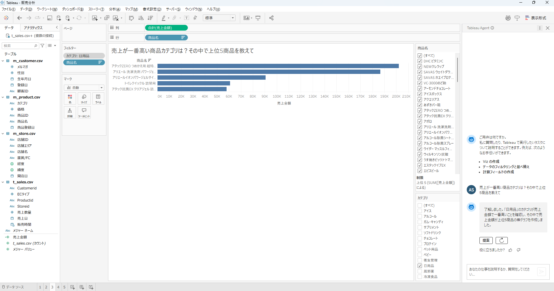Screen dimensions: 554x291
Task: Toggle アーモンドチョコレート checkbox
Action: click(x=420, y=89)
